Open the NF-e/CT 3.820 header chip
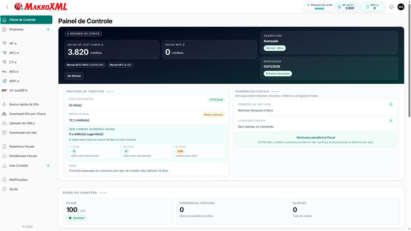Screen dimensions: 411x231 point(347,7)
